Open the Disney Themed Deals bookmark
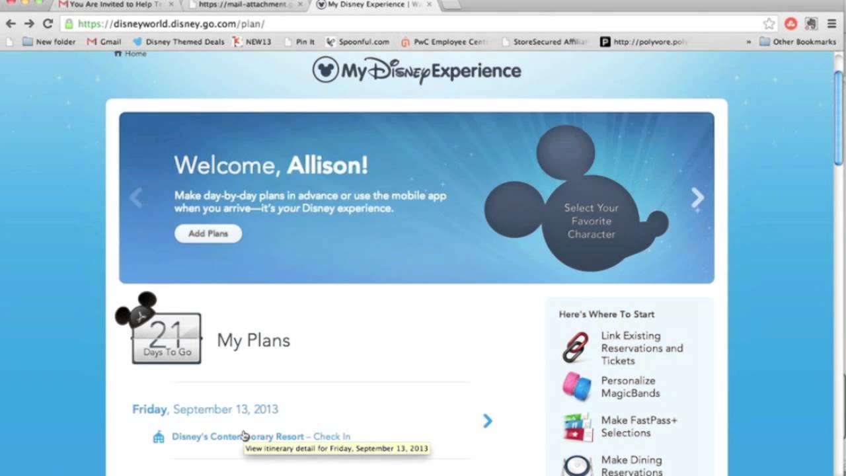 coord(178,42)
